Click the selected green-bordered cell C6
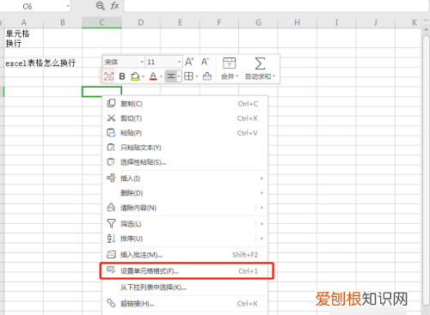 101,92
